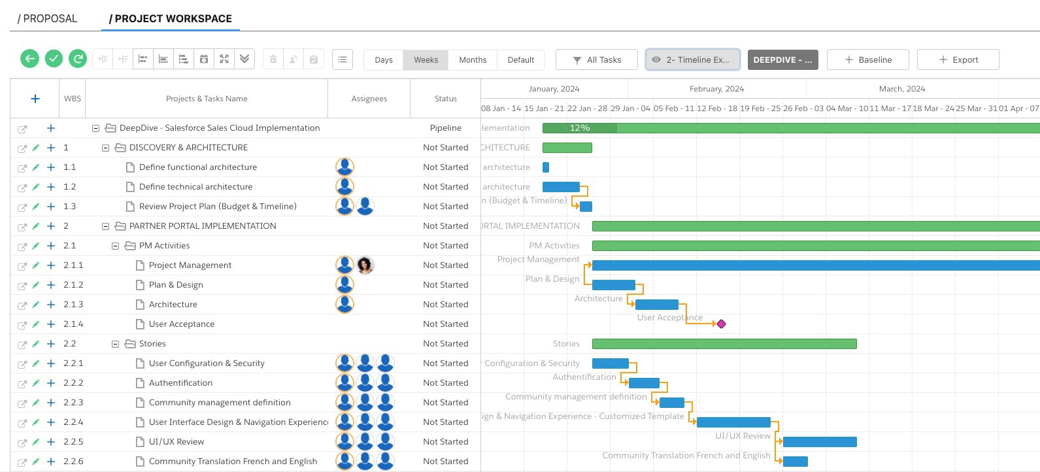Click the 12% progress bar of DeepDive project
Viewport: 1040px width, 472px height.
(x=580, y=128)
